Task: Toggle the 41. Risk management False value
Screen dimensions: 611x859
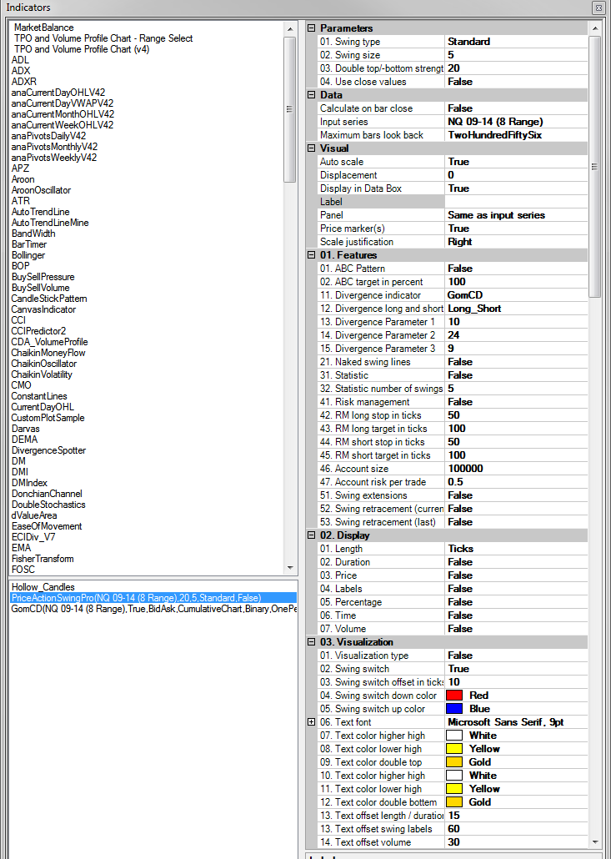Action: point(516,401)
